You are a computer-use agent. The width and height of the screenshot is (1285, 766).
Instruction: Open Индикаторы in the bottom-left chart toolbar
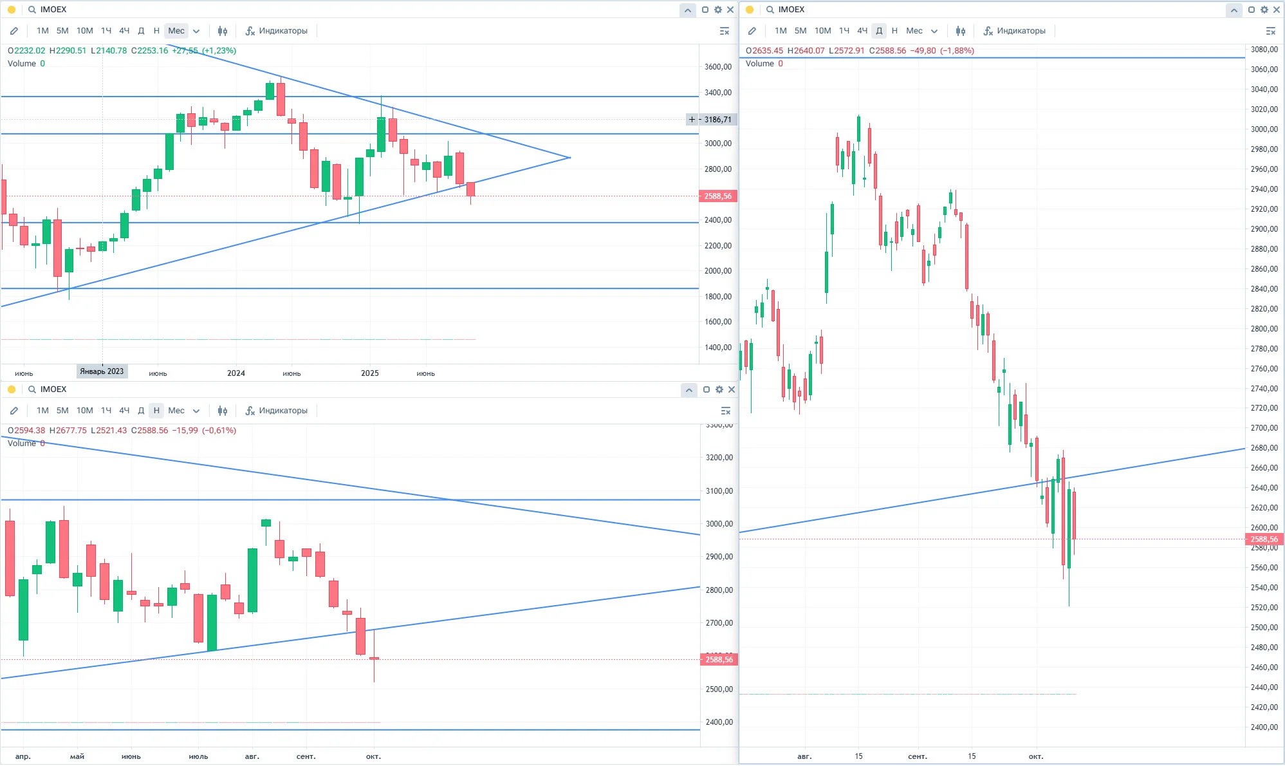[277, 411]
